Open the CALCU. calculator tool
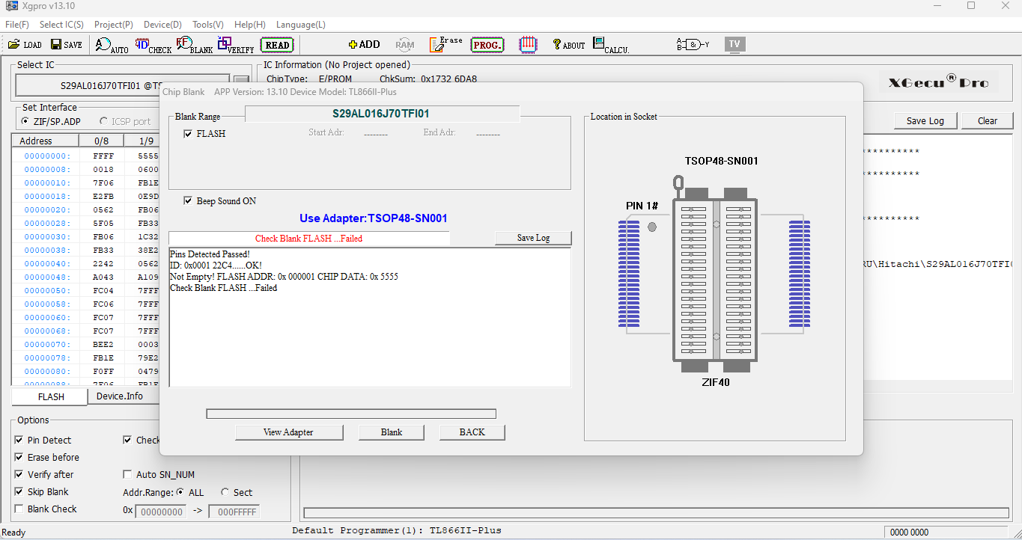1022x540 pixels. tap(610, 45)
